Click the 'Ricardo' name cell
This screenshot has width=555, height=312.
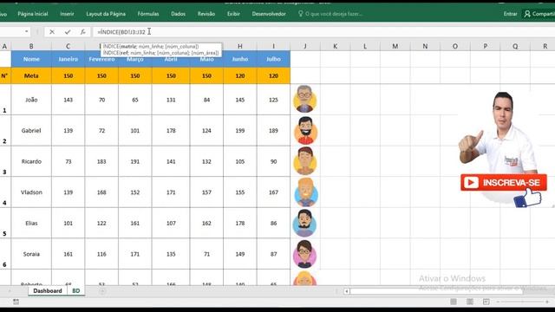31,161
